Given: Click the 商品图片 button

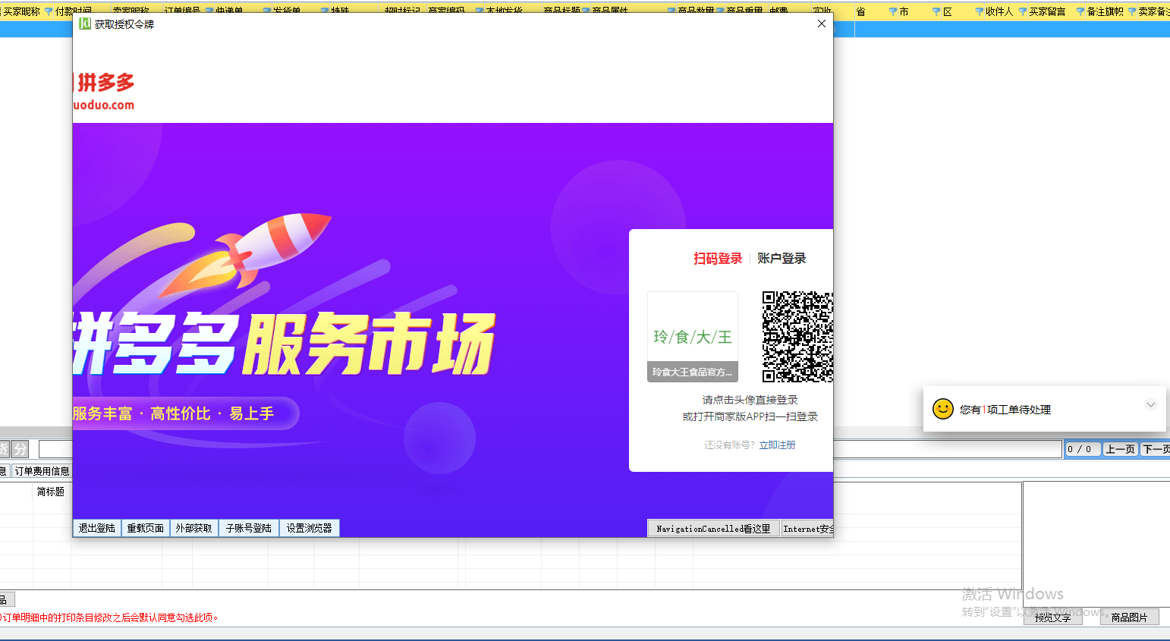Looking at the screenshot, I should (1130, 617).
